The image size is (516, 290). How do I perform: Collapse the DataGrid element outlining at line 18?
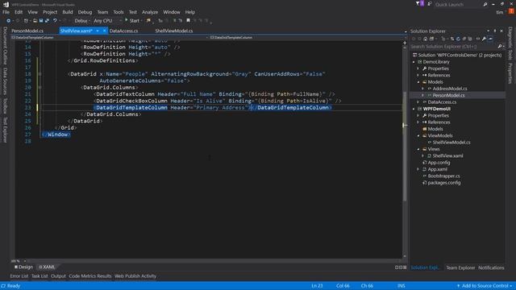click(x=40, y=74)
